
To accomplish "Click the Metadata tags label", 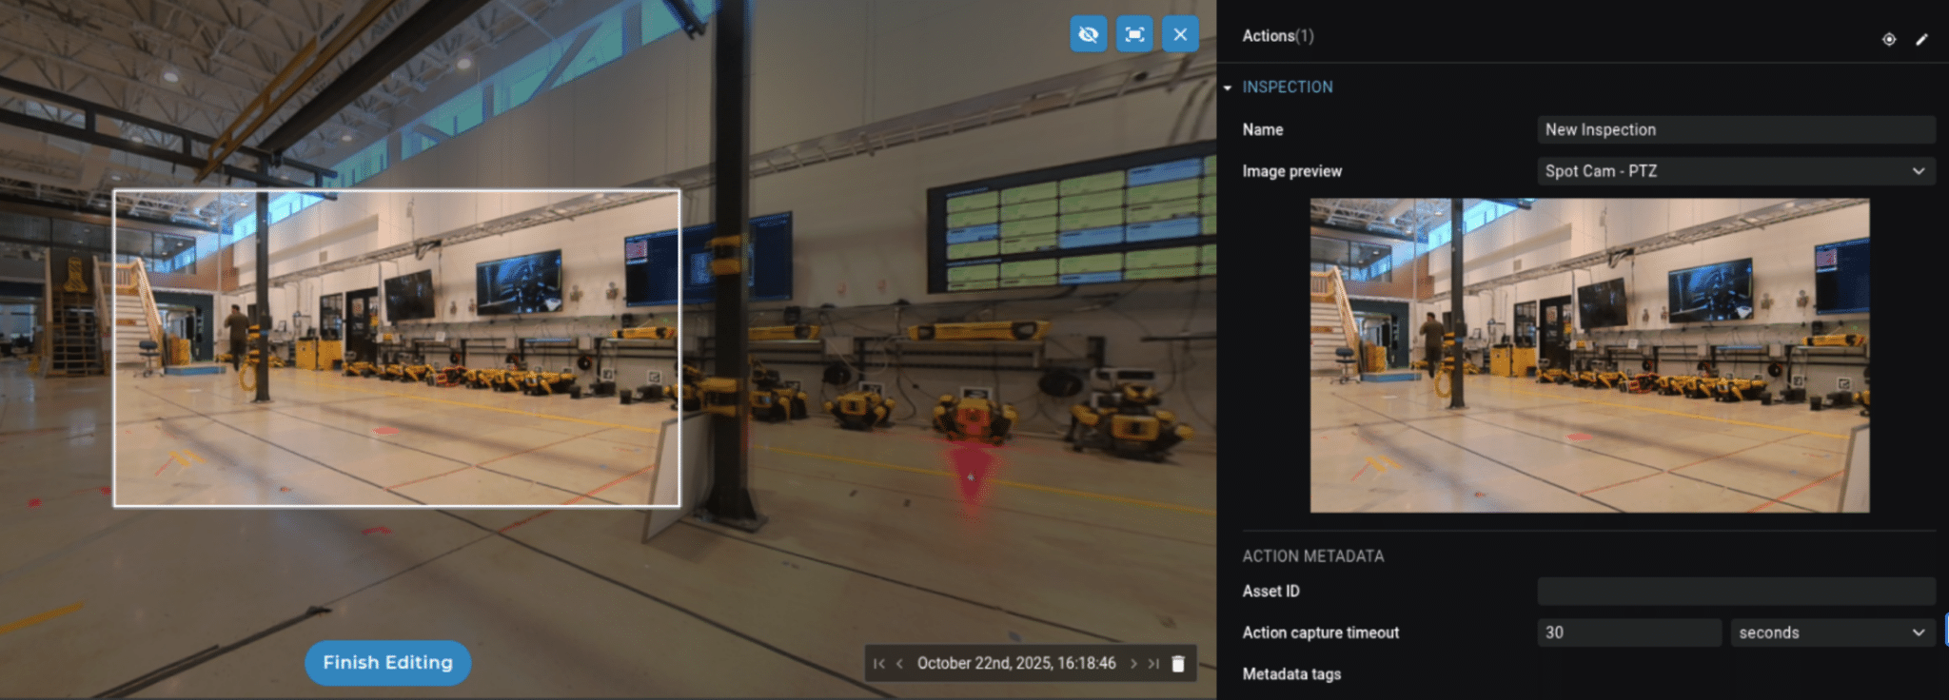I will point(1291,674).
